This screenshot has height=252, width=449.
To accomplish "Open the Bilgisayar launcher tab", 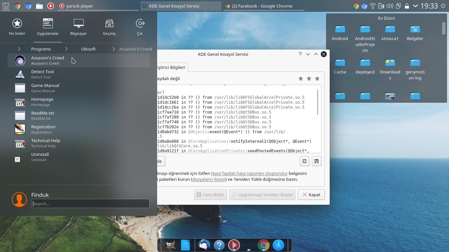I will [x=78, y=27].
